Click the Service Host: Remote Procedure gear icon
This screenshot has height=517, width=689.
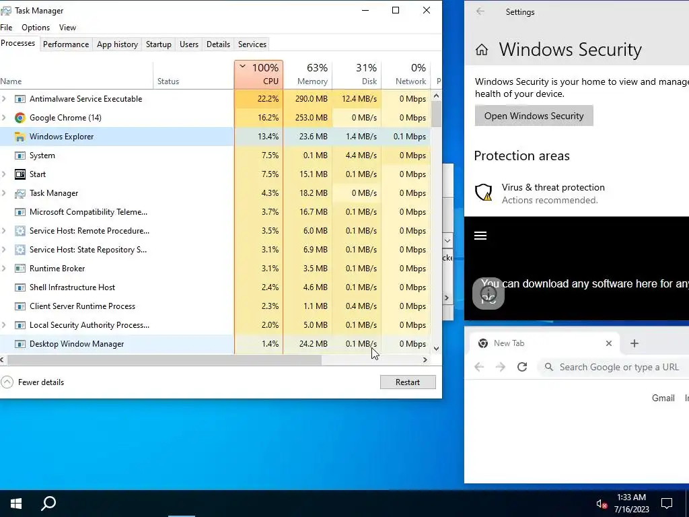[20, 231]
